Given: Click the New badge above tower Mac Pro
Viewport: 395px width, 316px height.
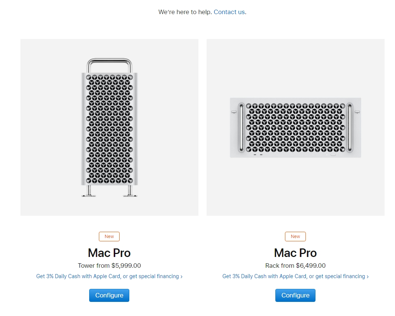Looking at the screenshot, I should point(109,237).
